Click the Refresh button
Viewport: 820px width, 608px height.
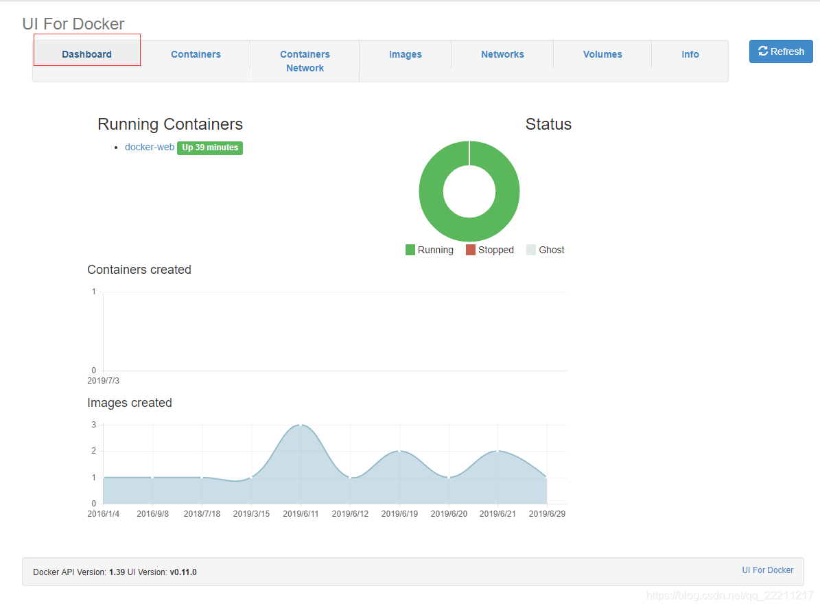click(x=781, y=51)
